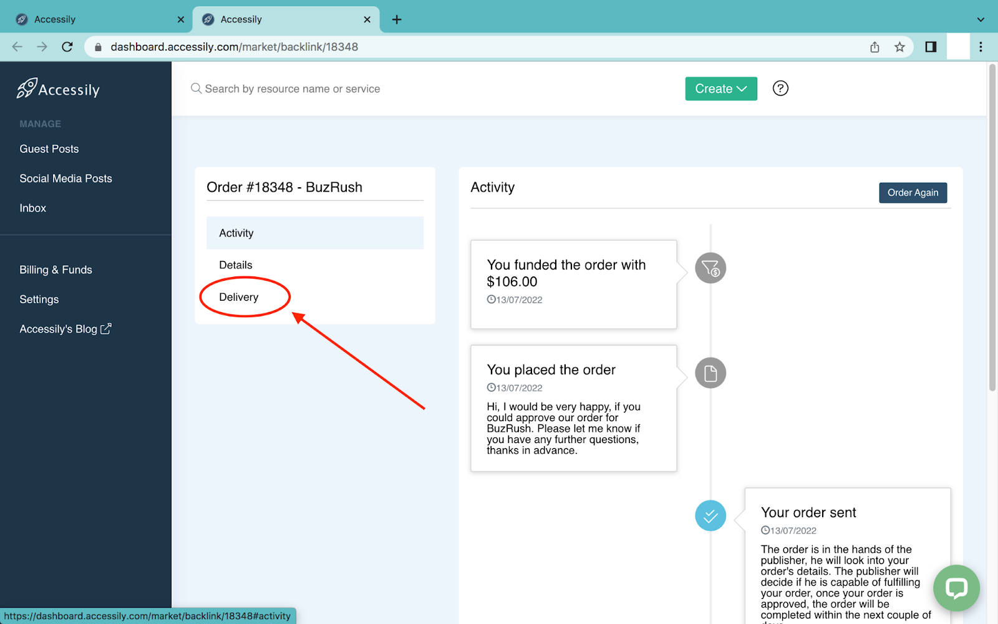The width and height of the screenshot is (998, 624).
Task: Select the second Accessily tab
Action: [x=285, y=19]
